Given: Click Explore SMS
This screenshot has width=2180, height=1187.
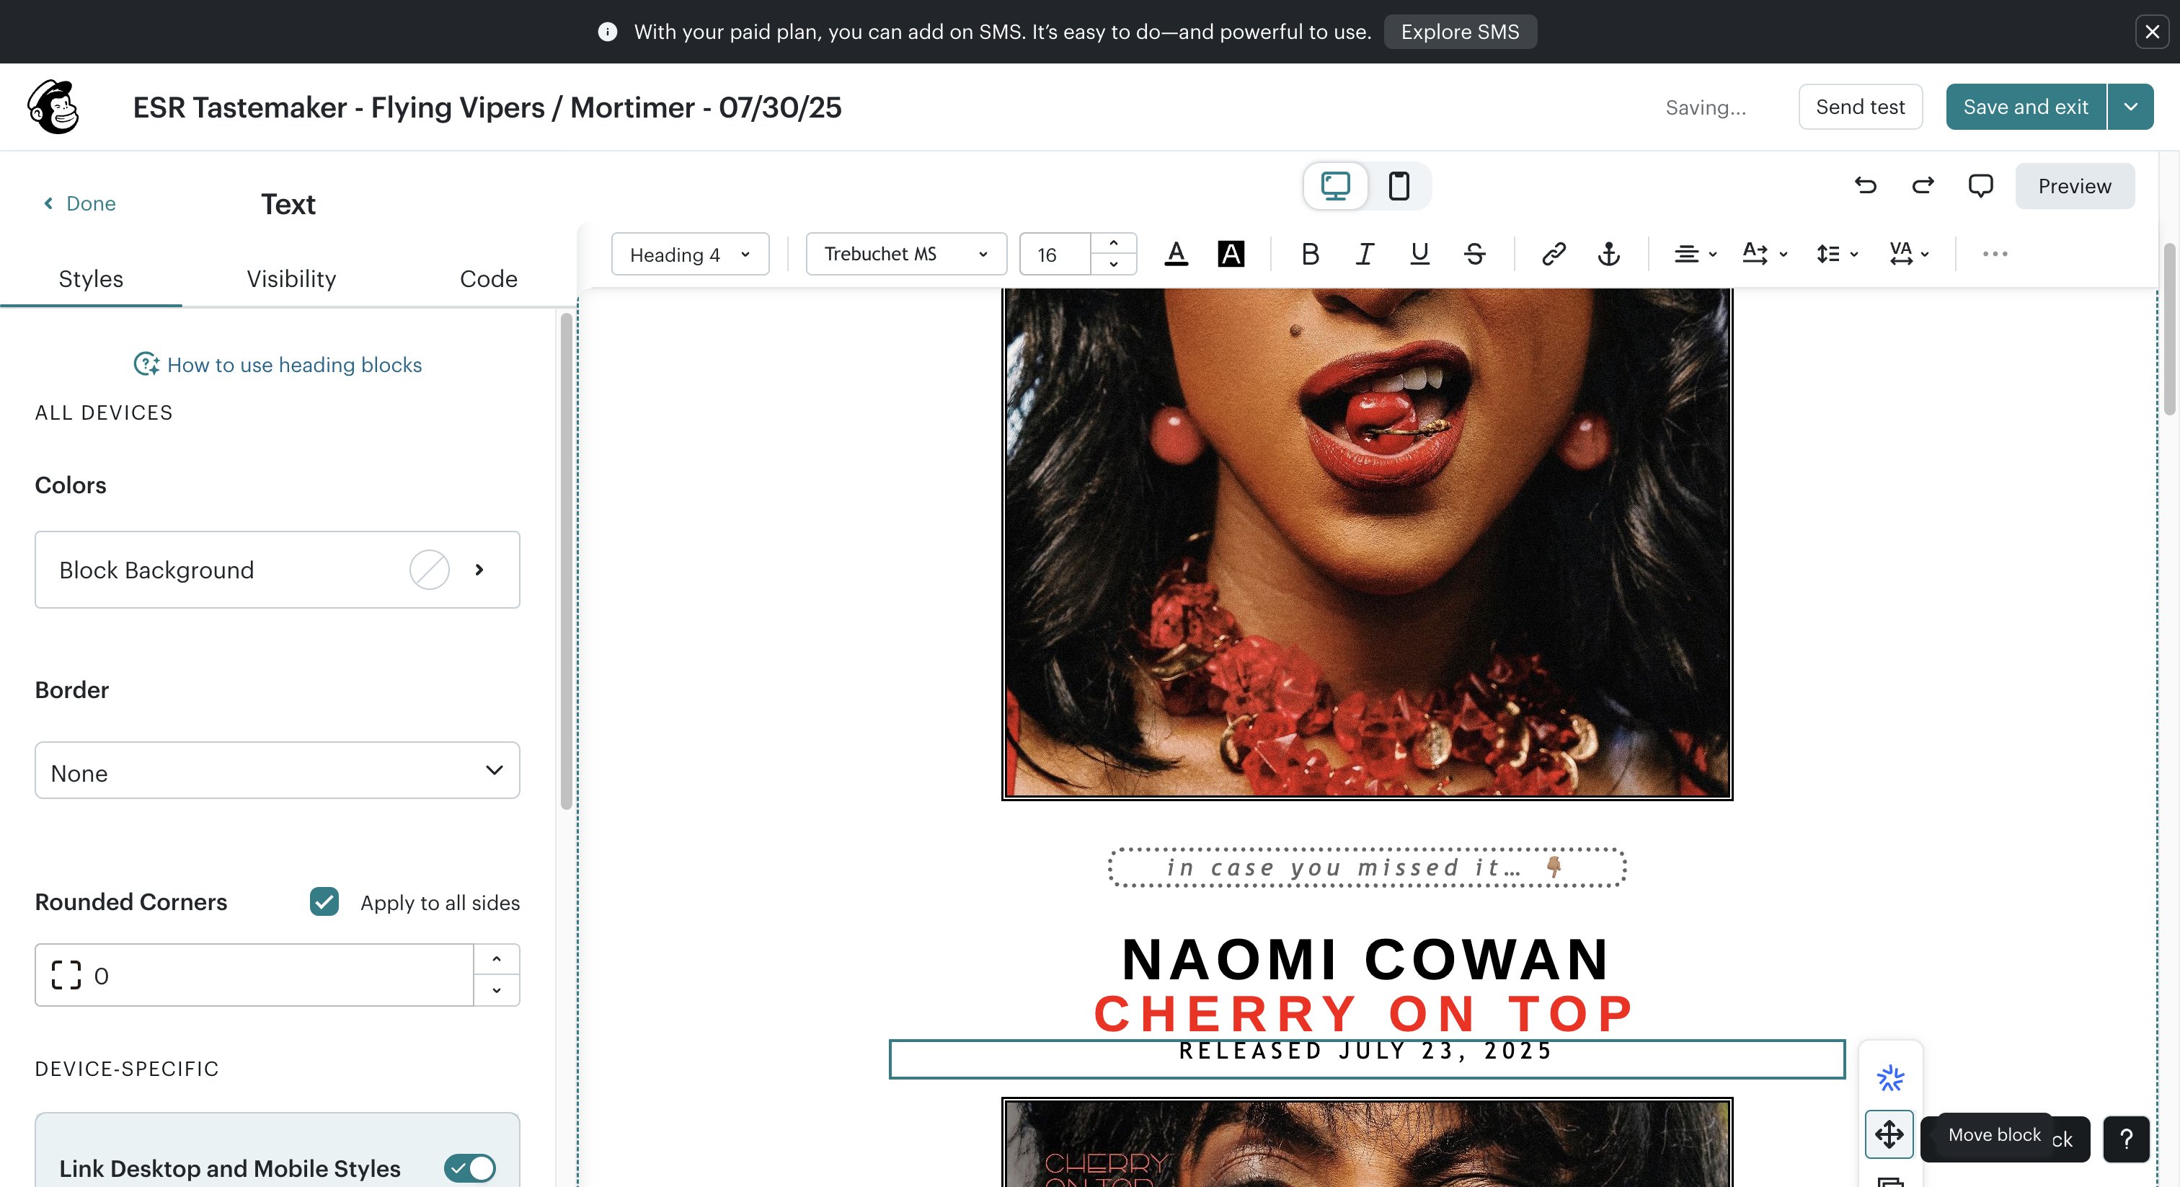Looking at the screenshot, I should tap(1460, 32).
